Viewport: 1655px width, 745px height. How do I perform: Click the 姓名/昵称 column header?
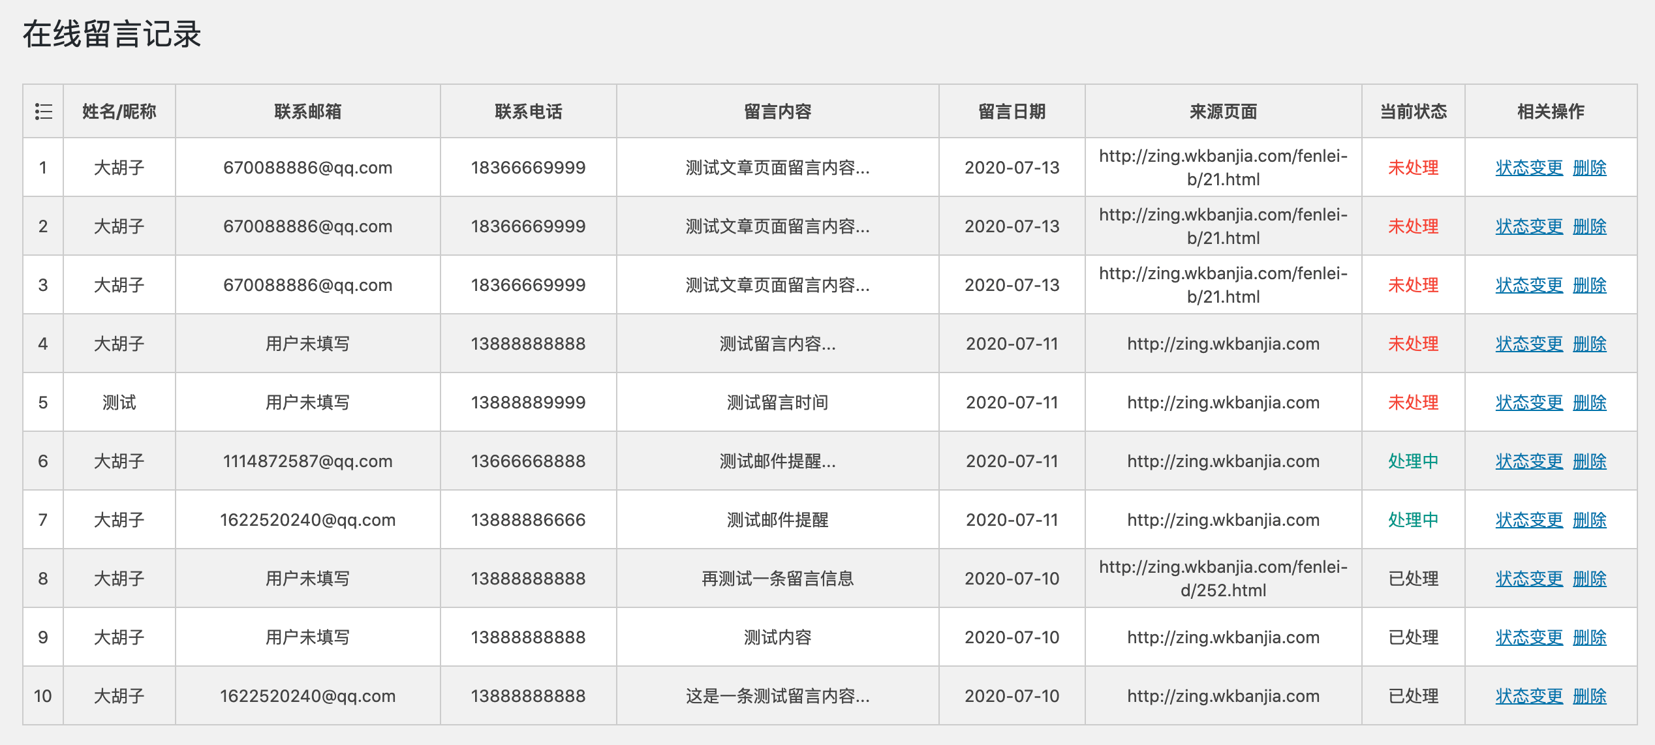pos(119,112)
